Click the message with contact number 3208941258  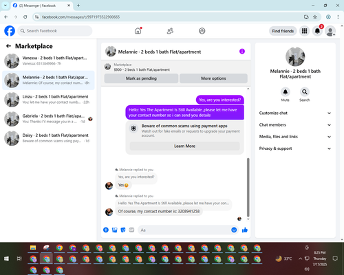click(159, 211)
